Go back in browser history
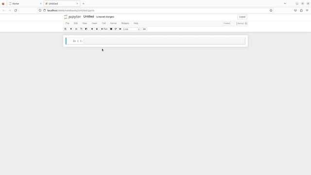Image resolution: width=311 pixels, height=175 pixels. click(3, 11)
